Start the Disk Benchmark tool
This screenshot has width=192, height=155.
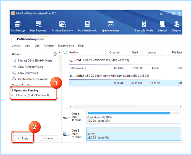[x=87, y=26]
